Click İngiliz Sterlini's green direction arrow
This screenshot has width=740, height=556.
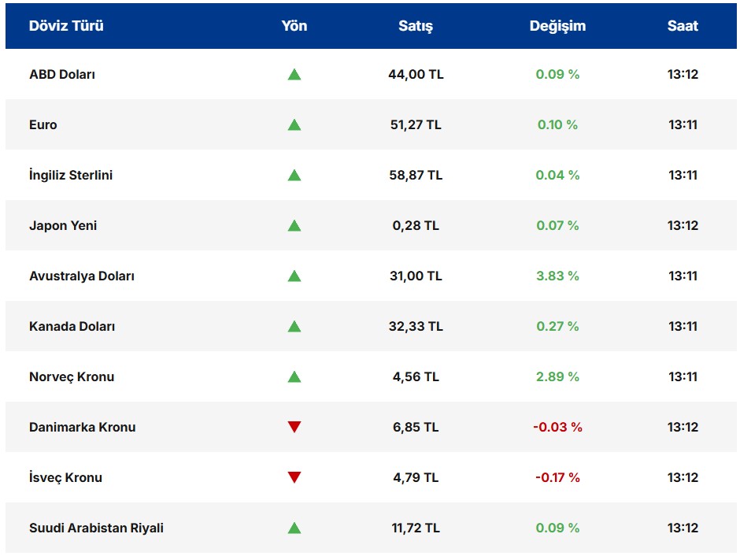294,176
